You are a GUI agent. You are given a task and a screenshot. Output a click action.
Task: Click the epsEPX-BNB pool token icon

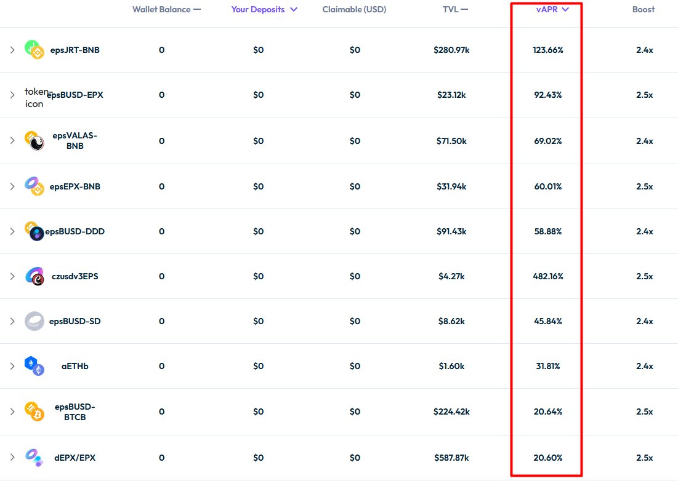click(34, 186)
